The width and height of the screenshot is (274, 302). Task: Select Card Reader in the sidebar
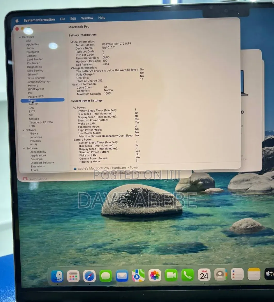(35, 59)
